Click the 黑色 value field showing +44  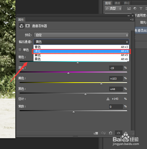(116, 89)
